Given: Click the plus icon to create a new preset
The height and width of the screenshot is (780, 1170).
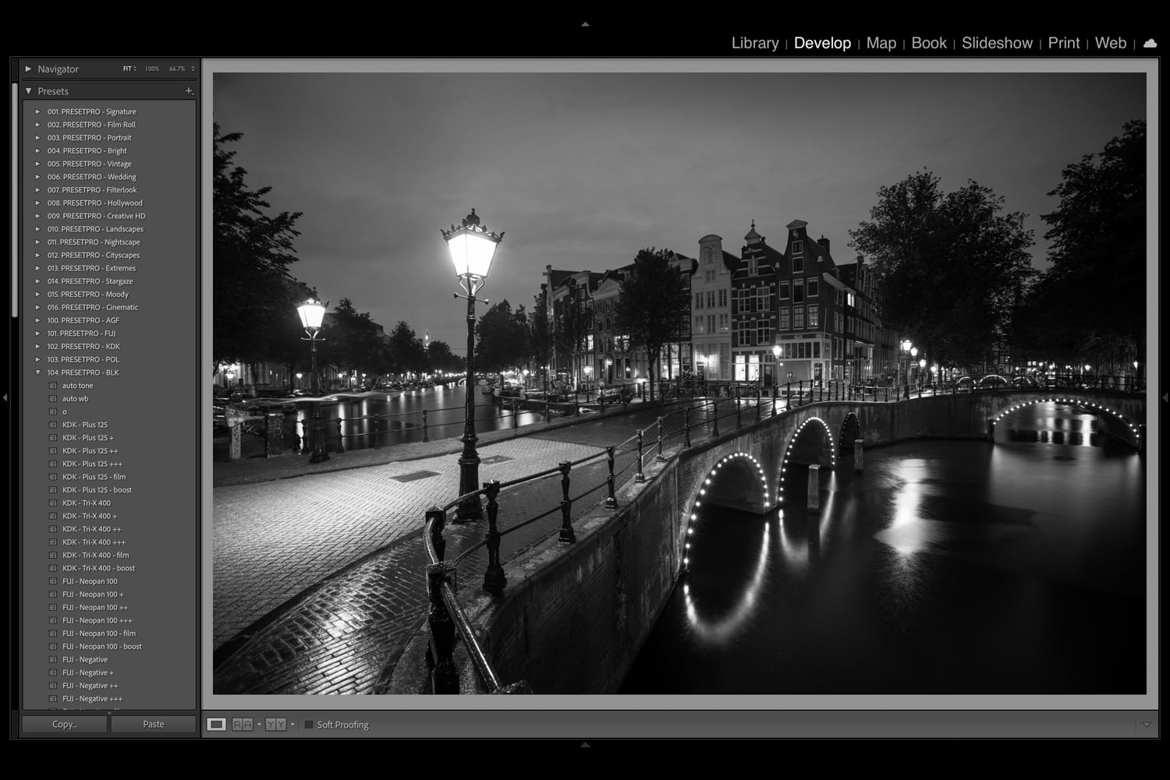Looking at the screenshot, I should point(188,91).
